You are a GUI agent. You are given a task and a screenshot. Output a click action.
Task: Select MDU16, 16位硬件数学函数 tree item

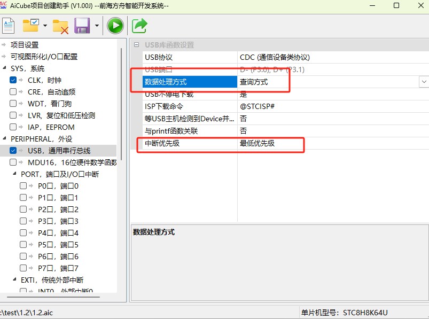pos(72,162)
